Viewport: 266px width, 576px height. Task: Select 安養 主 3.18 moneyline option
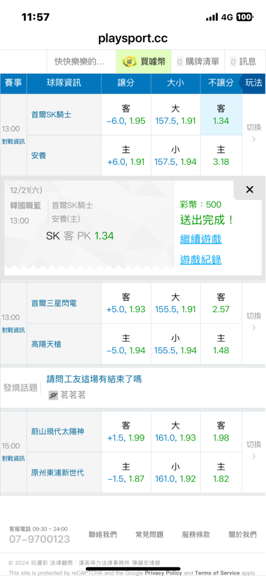coord(221,156)
